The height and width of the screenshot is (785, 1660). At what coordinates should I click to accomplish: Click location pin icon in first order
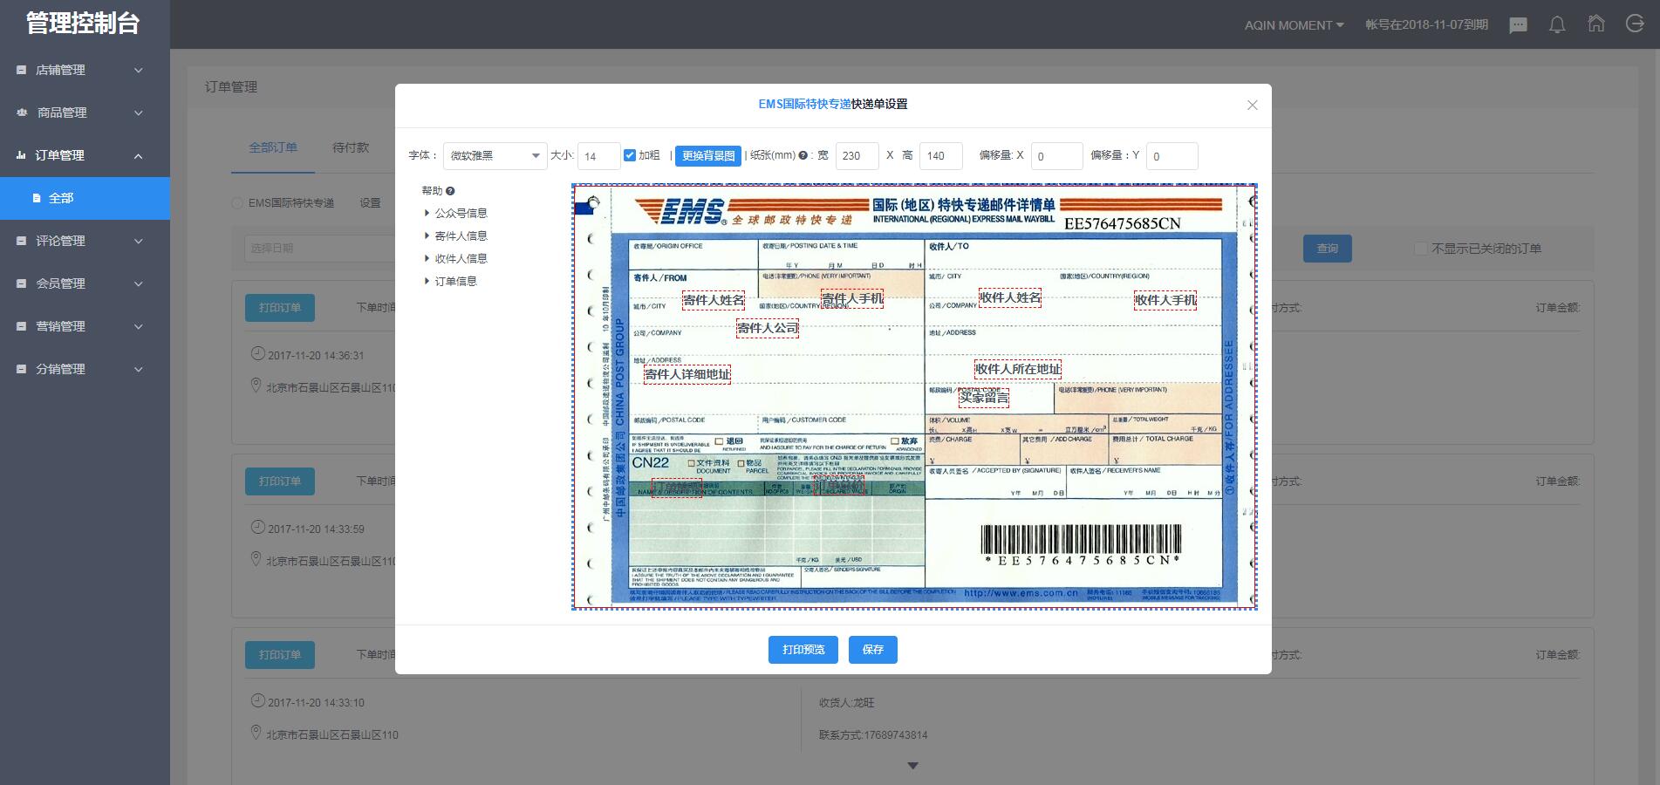tap(256, 385)
